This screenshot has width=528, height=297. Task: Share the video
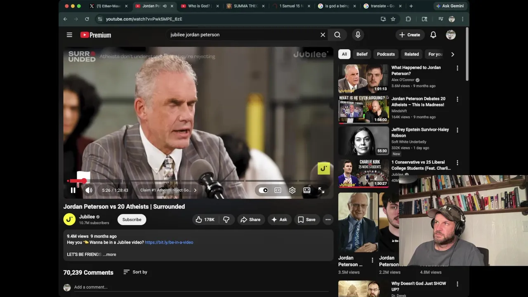pos(250,219)
